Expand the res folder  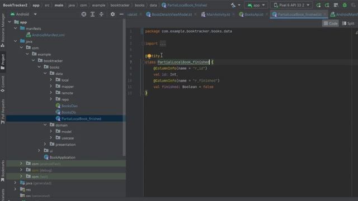coord(16,189)
